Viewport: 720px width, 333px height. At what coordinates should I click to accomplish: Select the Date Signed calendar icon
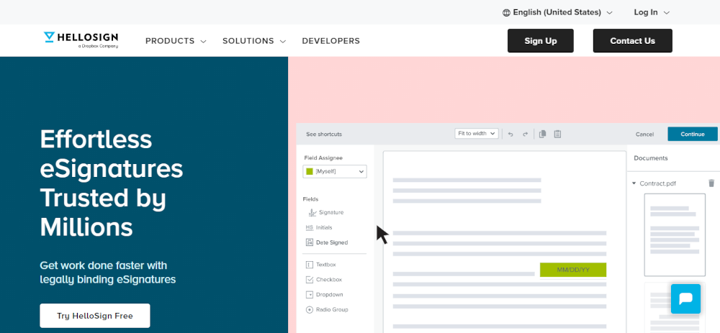(310, 242)
